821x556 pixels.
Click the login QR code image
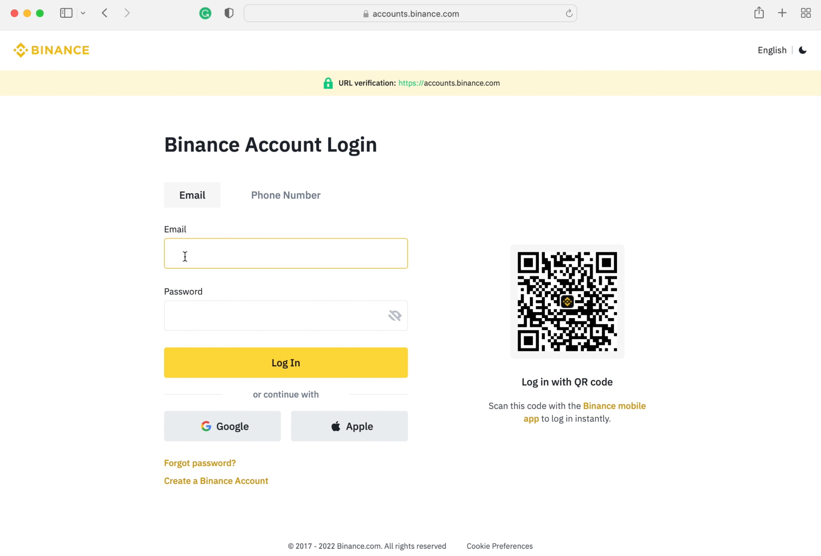pos(567,302)
